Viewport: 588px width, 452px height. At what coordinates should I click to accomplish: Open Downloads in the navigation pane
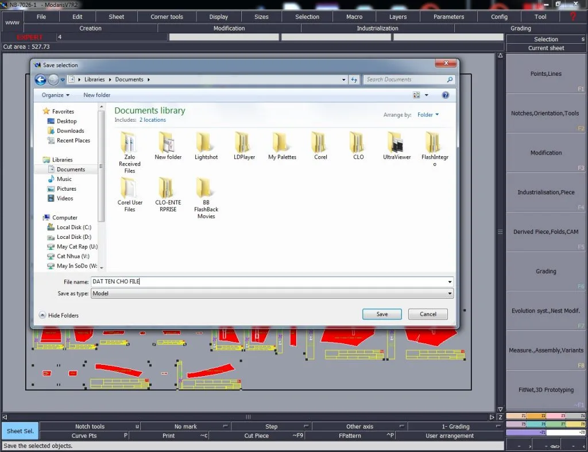[70, 131]
